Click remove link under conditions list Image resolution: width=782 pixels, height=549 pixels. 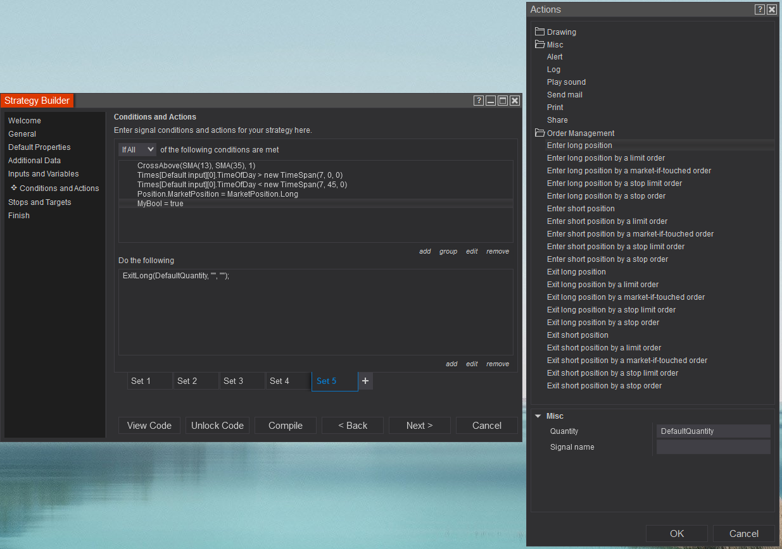[x=498, y=251]
